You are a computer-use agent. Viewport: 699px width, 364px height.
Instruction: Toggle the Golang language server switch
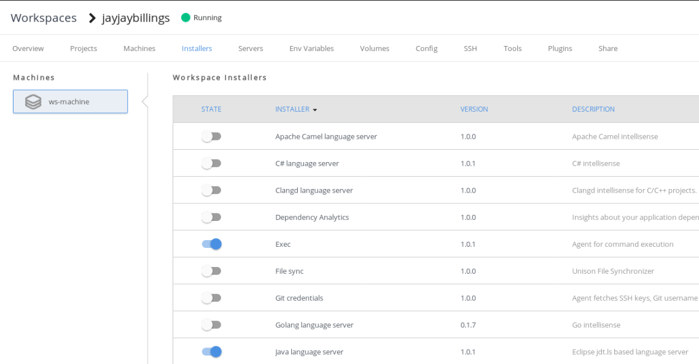pyautogui.click(x=211, y=325)
